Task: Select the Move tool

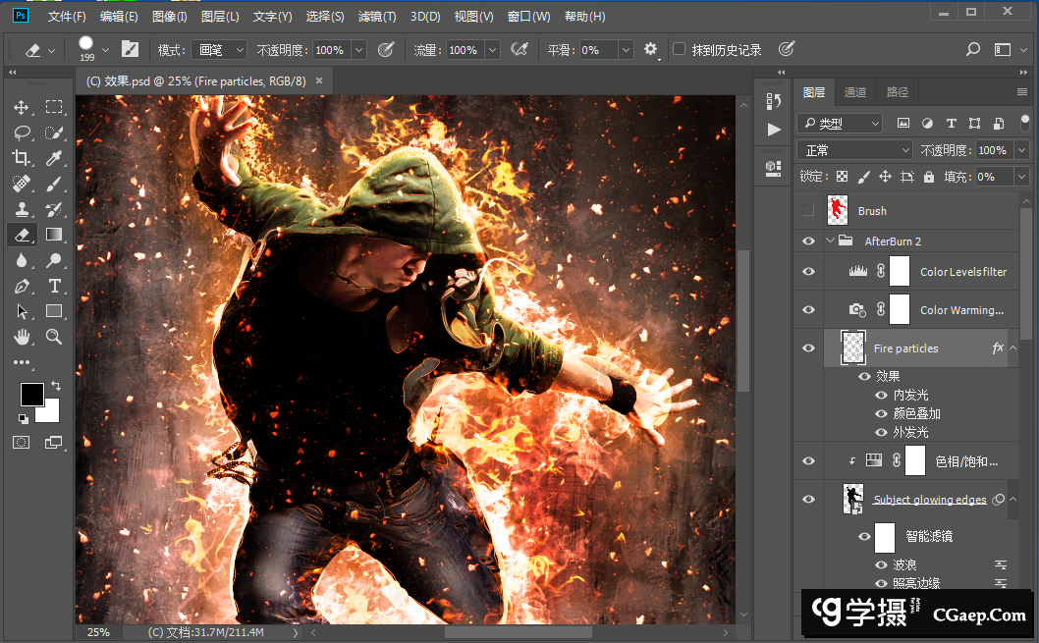Action: 22,107
